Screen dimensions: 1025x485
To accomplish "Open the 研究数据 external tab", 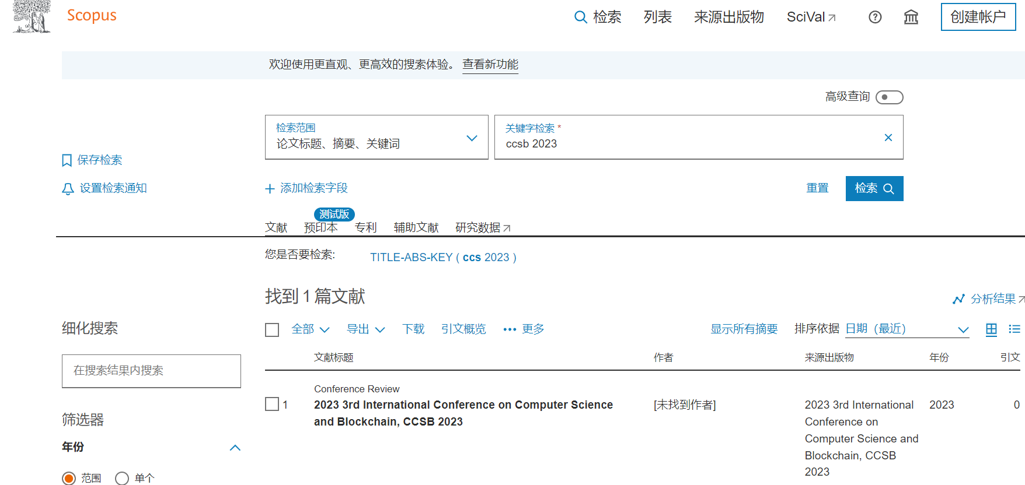I will coord(483,227).
